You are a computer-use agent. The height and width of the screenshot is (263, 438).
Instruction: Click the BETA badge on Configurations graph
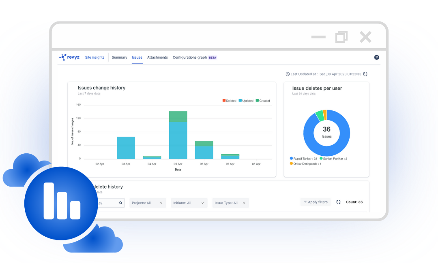pos(213,57)
